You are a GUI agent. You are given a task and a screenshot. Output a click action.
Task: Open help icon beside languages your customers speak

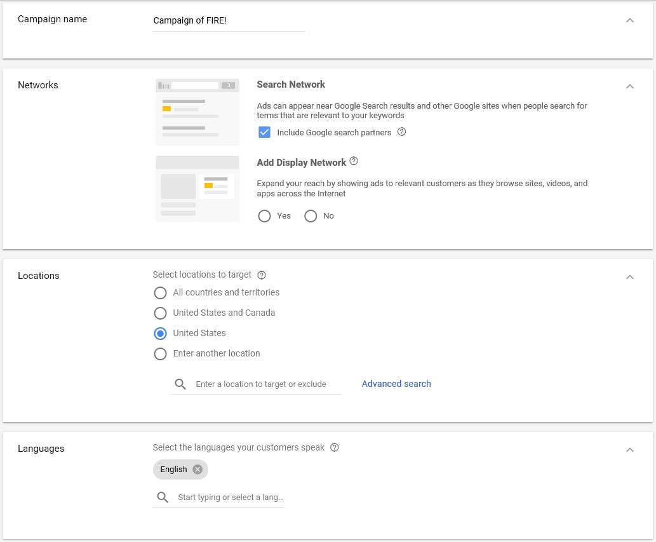click(334, 447)
